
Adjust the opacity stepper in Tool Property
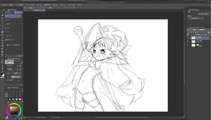click(x=19, y=70)
